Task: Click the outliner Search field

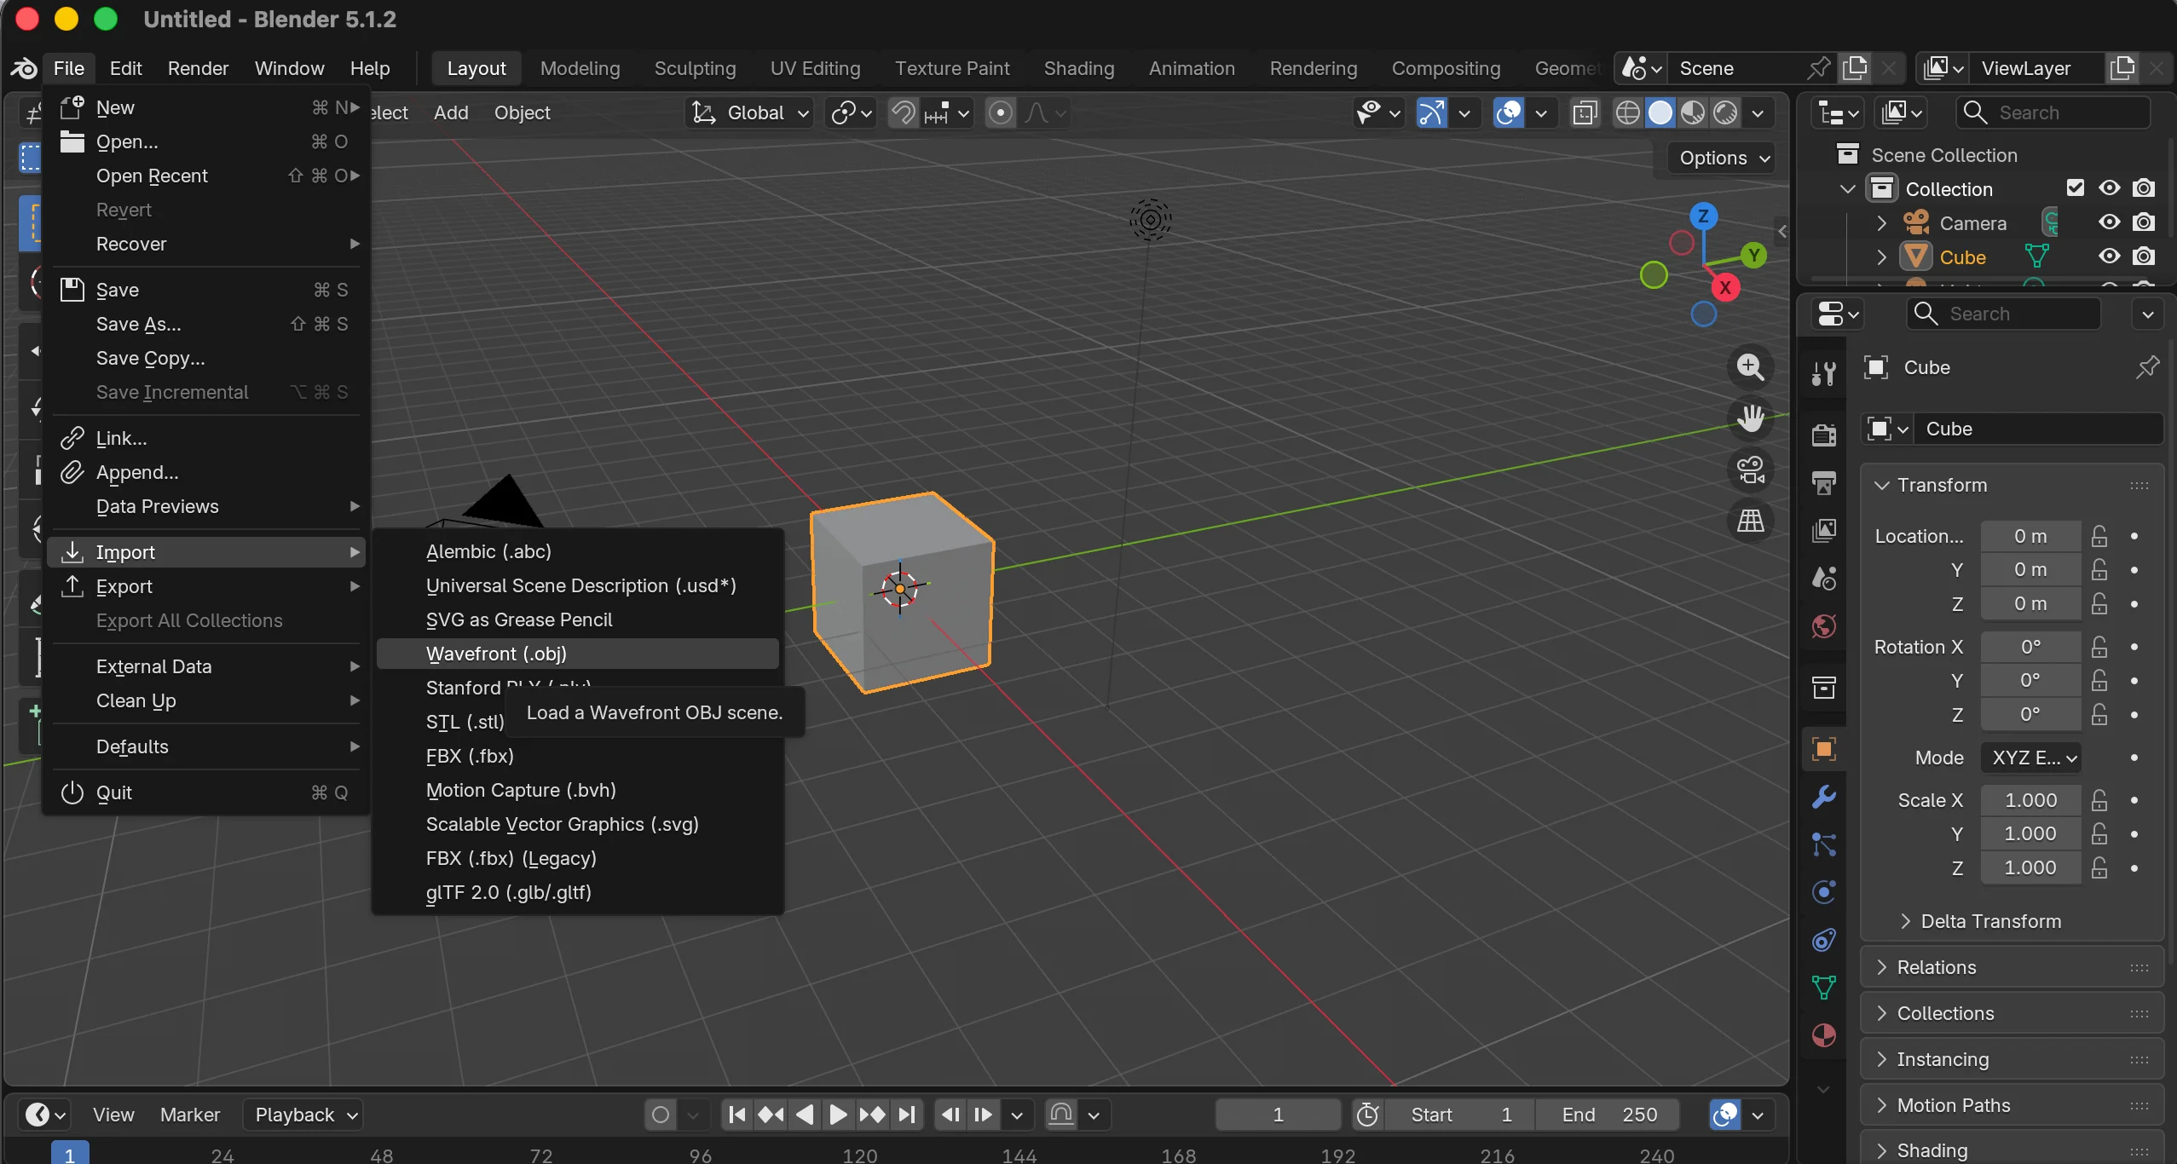Action: (2053, 112)
